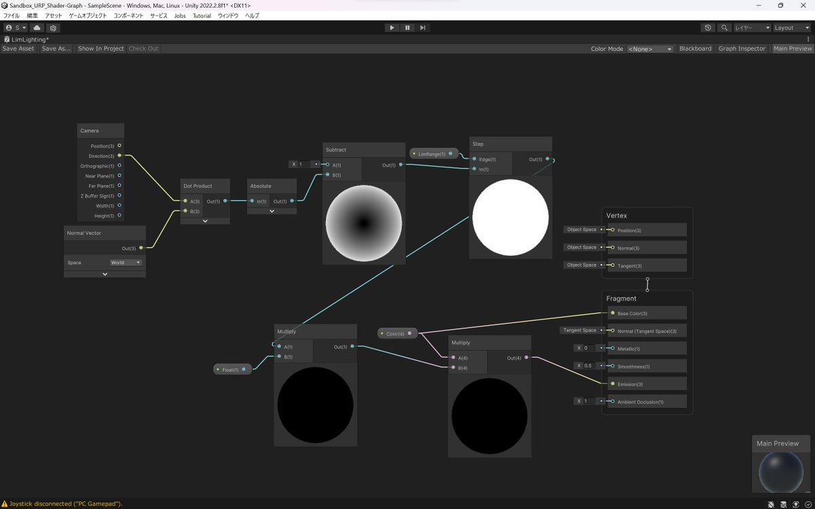815x509 pixels.
Task: Click the Color(4) swatch feeding the Multiply node
Action: pyautogui.click(x=396, y=333)
